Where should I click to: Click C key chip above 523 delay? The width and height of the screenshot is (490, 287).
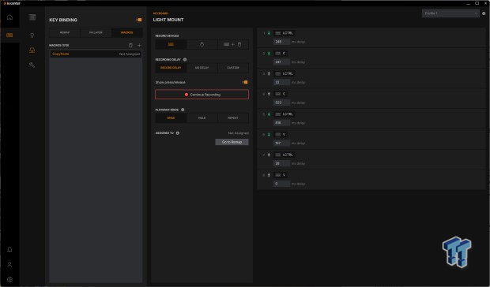coord(281,94)
